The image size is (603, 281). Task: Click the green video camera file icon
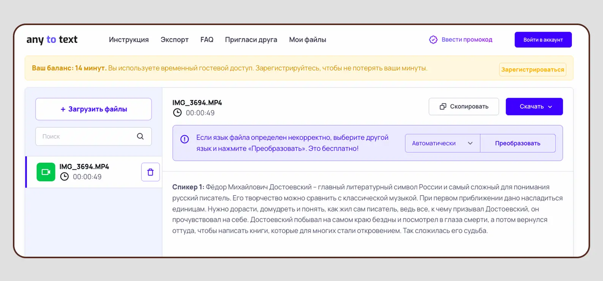[x=46, y=172]
